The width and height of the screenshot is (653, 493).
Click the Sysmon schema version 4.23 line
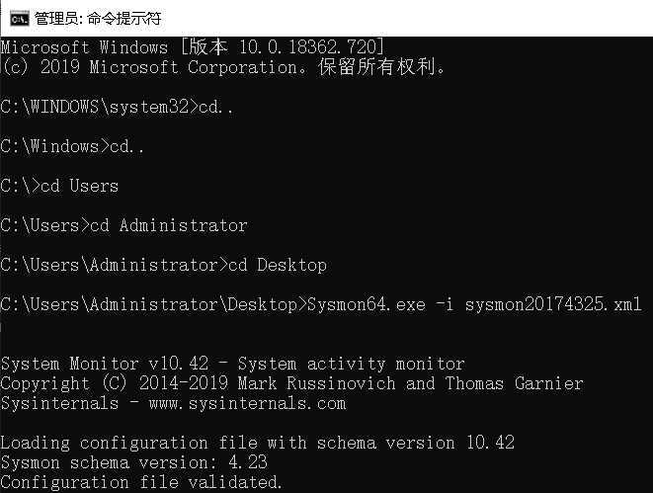(x=133, y=462)
